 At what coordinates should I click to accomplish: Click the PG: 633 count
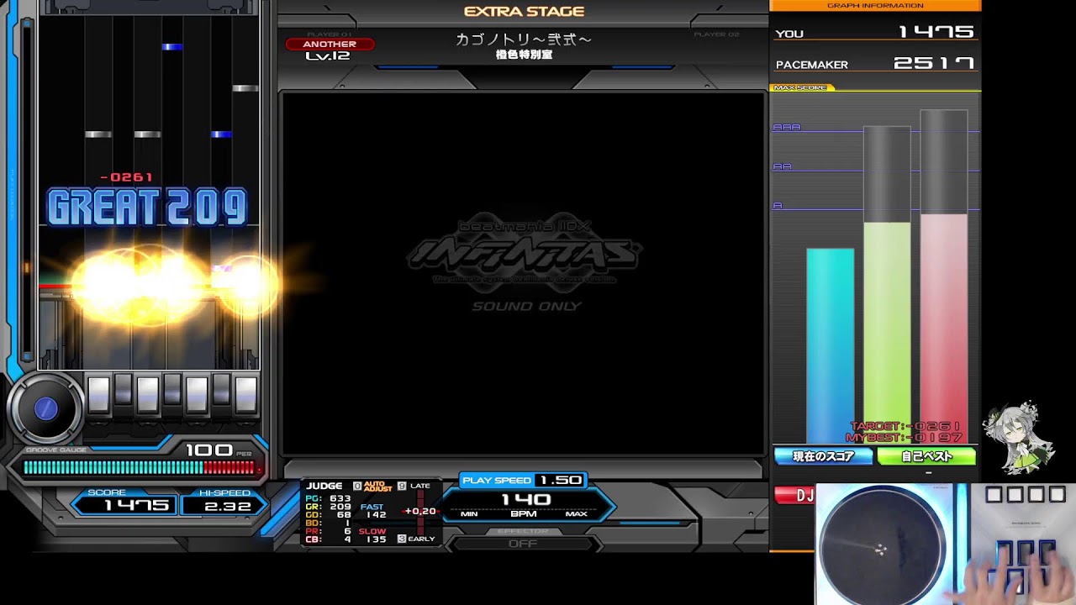(329, 498)
